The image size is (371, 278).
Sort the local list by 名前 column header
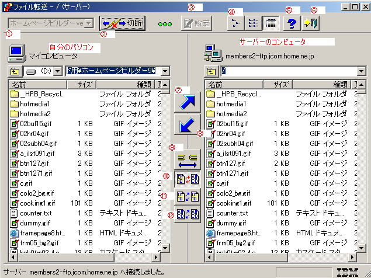(35, 85)
